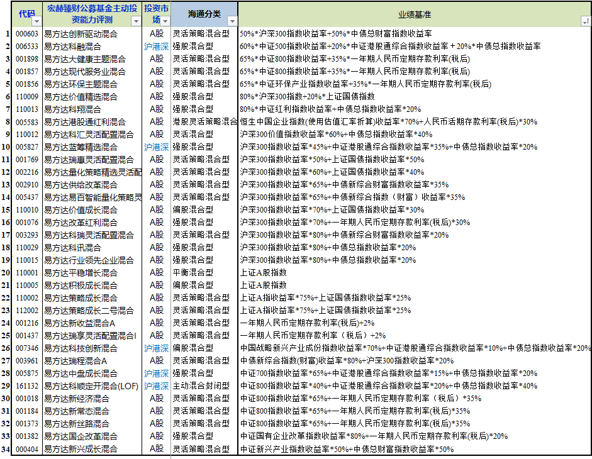
Task: Select fund code 001076
Action: 27,223
